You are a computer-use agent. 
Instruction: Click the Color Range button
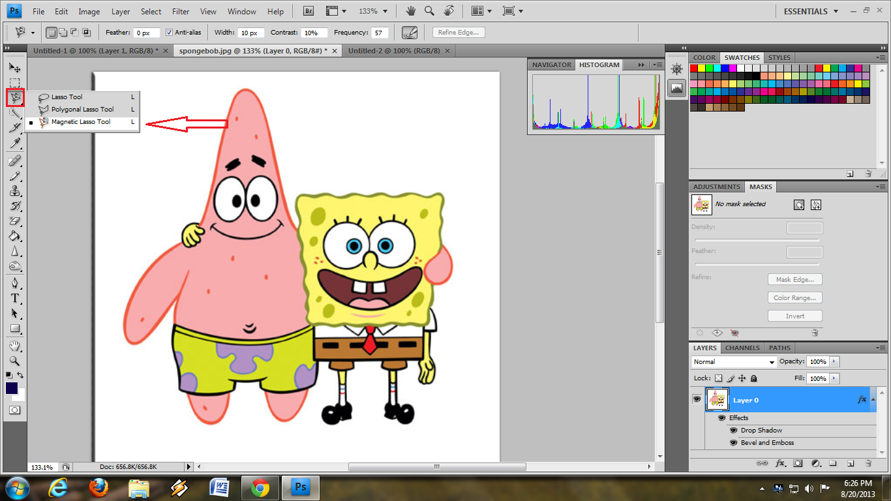(x=795, y=297)
